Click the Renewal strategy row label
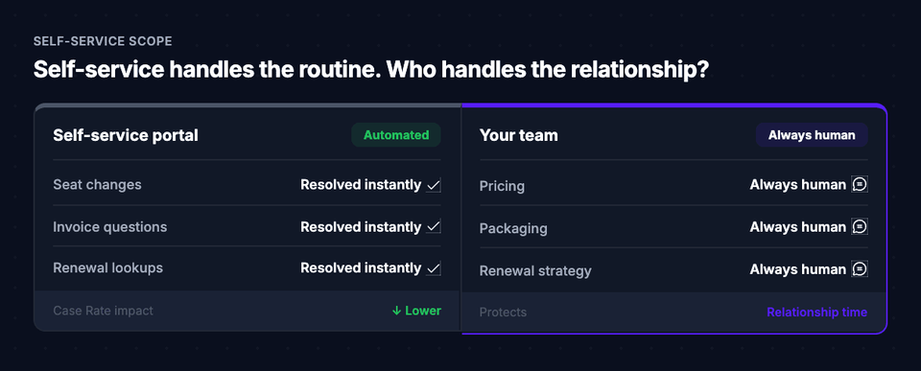The image size is (921, 371). pos(535,271)
